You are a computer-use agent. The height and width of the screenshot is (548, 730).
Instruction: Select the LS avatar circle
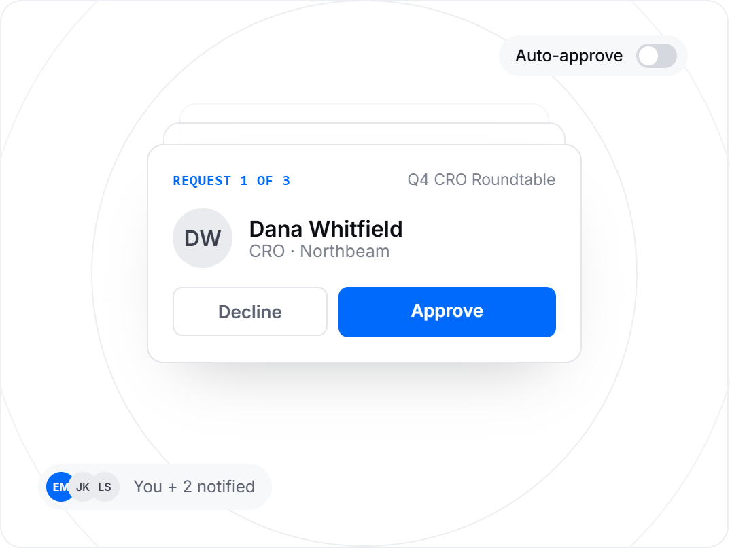pos(105,487)
